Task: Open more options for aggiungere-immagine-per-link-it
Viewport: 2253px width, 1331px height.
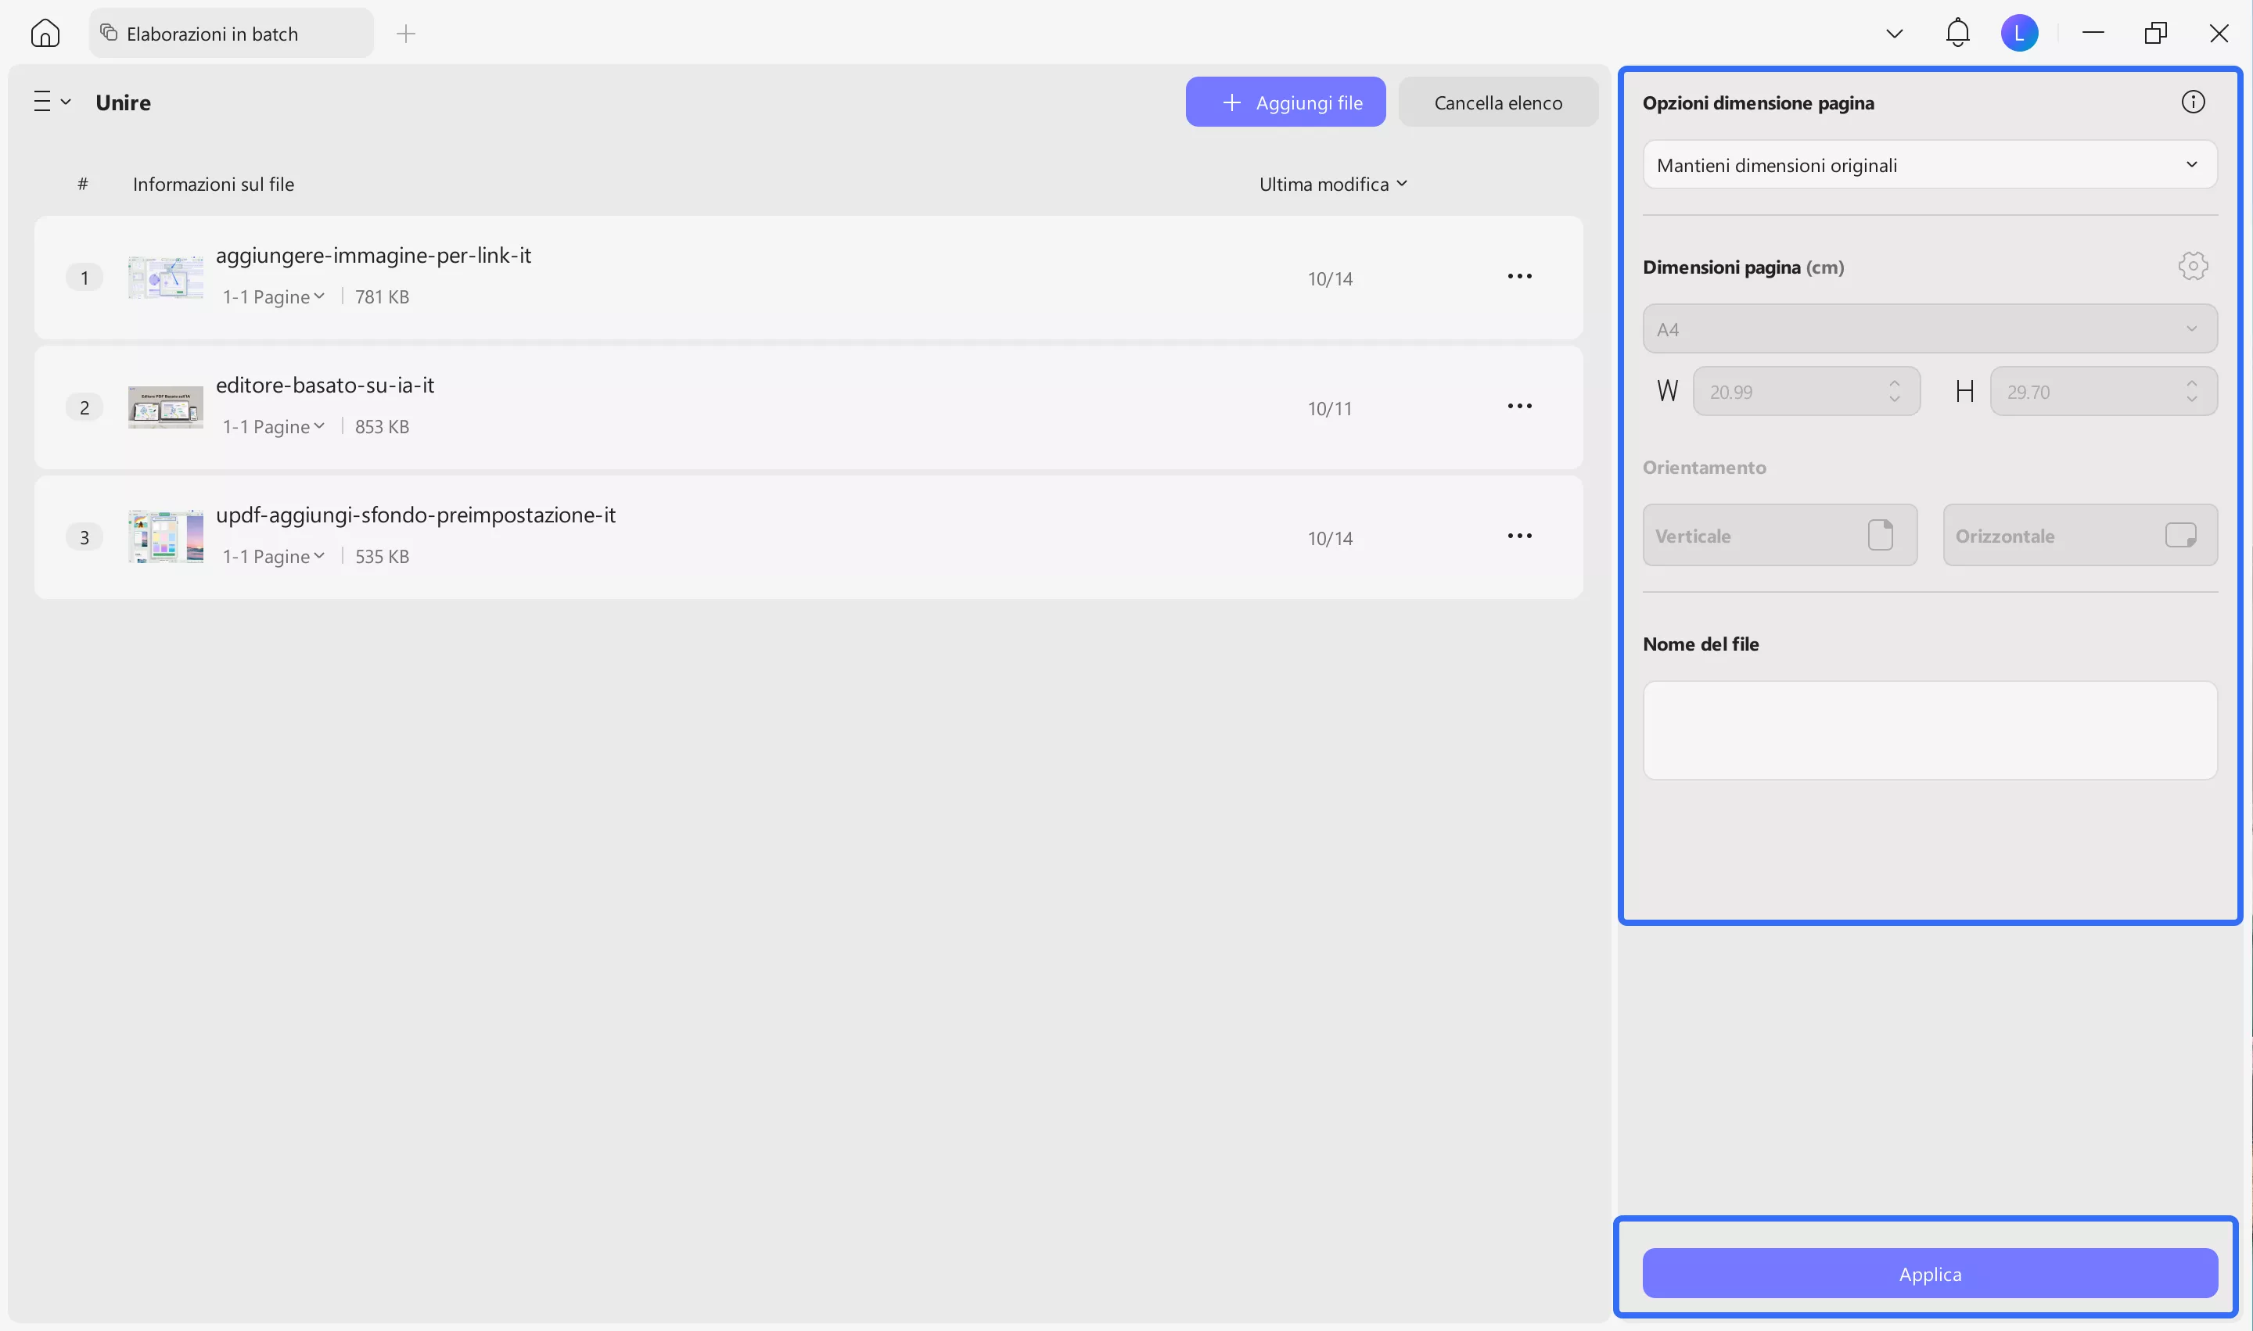Action: click(x=1519, y=276)
